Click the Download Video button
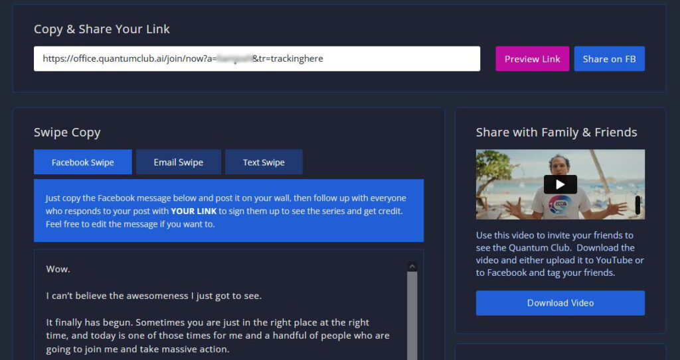The width and height of the screenshot is (680, 360). click(x=560, y=303)
